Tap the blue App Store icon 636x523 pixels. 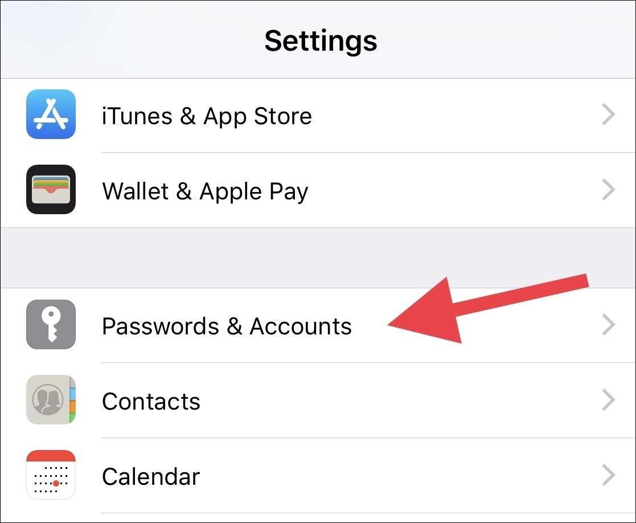click(x=51, y=114)
